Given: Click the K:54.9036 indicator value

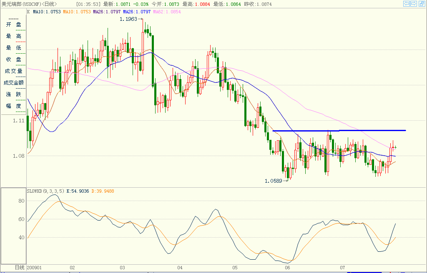Looking at the screenshot, I should click(x=78, y=191).
